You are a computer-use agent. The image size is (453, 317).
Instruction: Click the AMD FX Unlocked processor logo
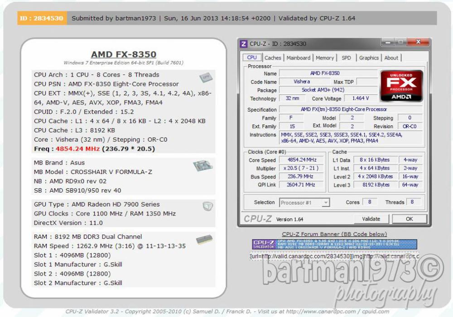401,86
